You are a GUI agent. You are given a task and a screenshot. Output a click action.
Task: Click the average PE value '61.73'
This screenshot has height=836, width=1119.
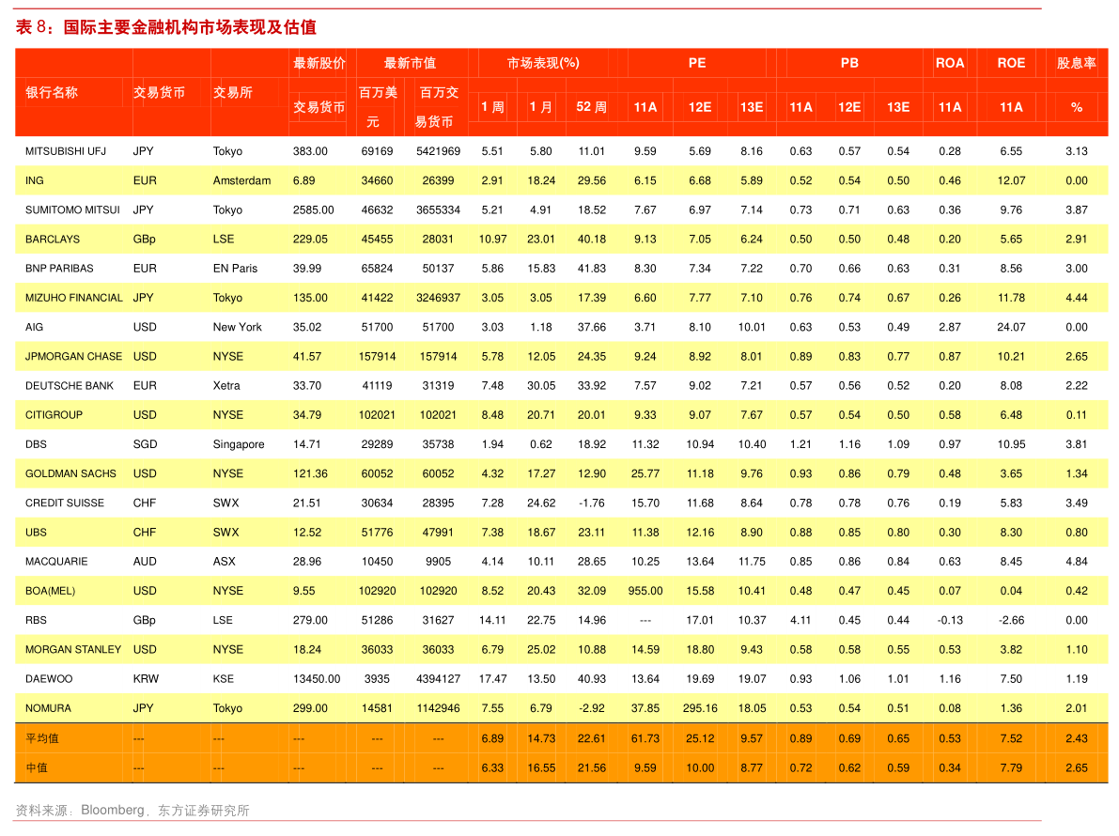(x=645, y=738)
